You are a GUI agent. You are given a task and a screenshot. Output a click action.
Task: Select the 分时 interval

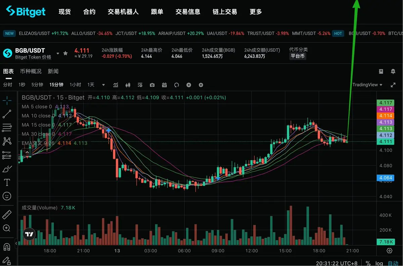pyautogui.click(x=8, y=85)
